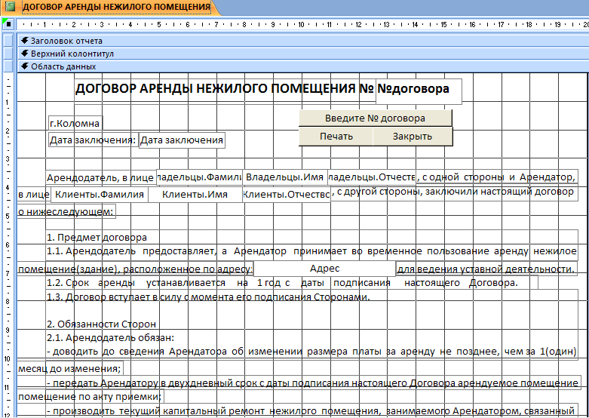Click the Печать button
Image resolution: width=589 pixels, height=418 pixels.
click(336, 136)
